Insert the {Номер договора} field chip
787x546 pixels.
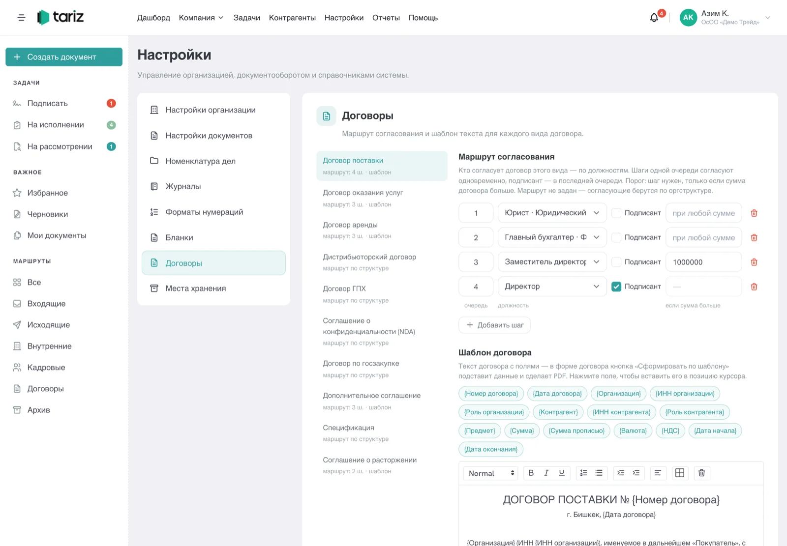pos(491,394)
